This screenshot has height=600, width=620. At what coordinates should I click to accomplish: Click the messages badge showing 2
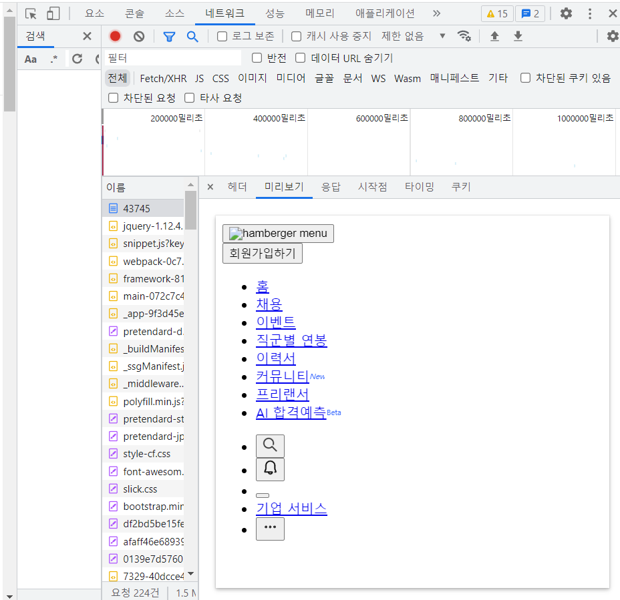(530, 14)
